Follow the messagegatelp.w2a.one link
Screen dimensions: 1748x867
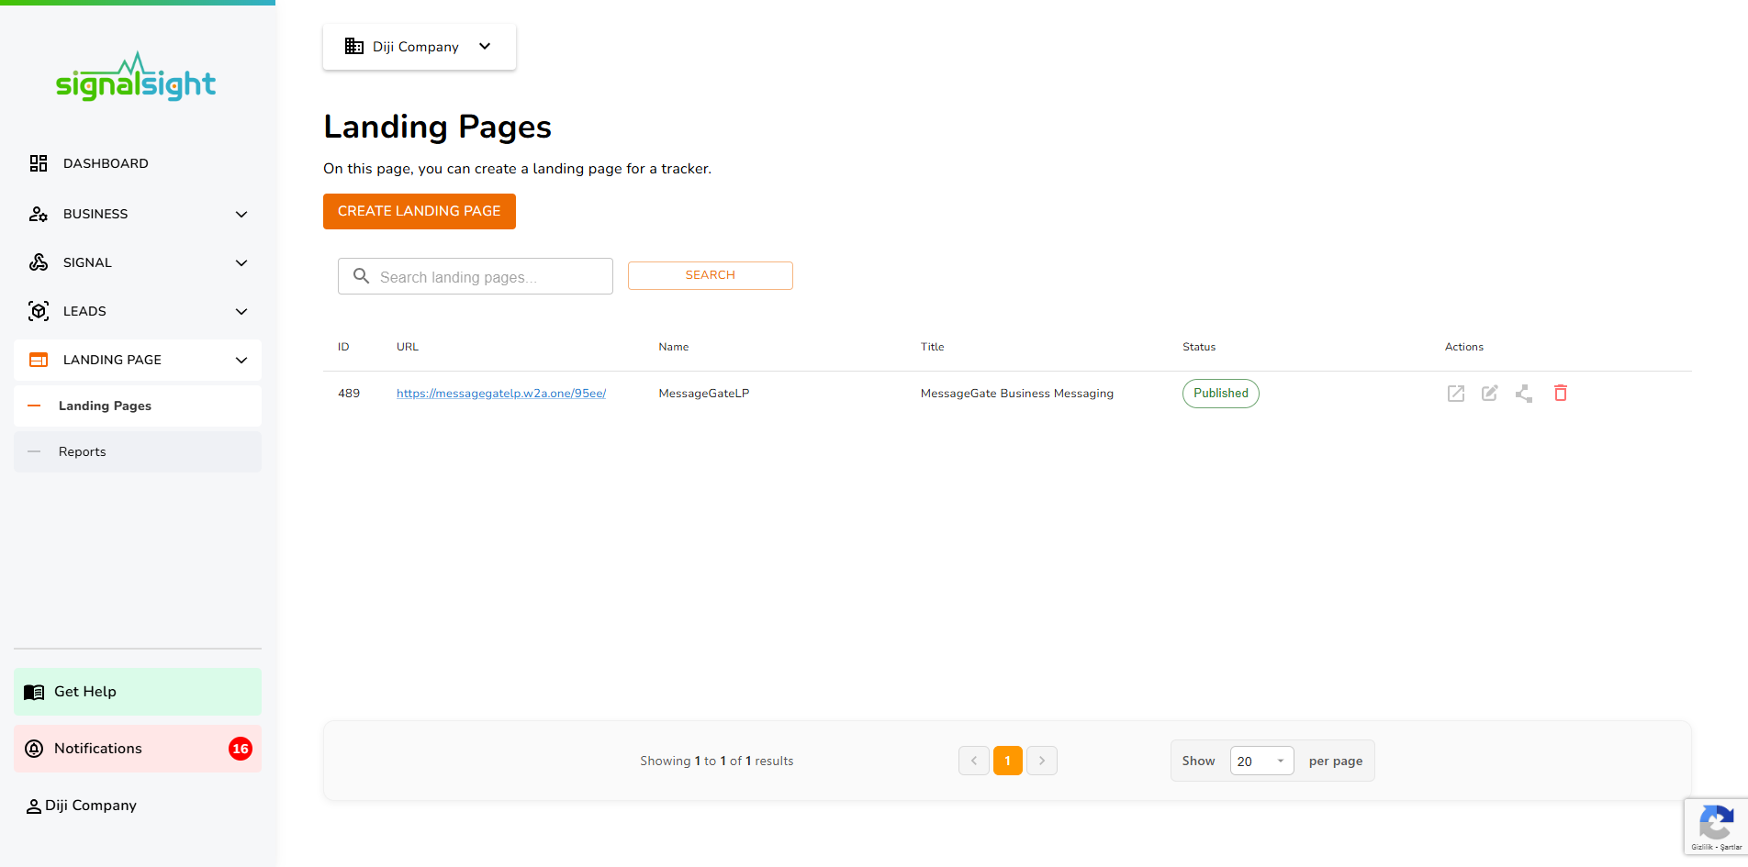[x=500, y=393]
